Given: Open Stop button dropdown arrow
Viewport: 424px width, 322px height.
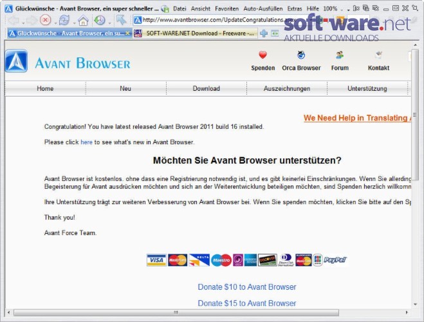Looking at the screenshot, I should (x=55, y=23).
